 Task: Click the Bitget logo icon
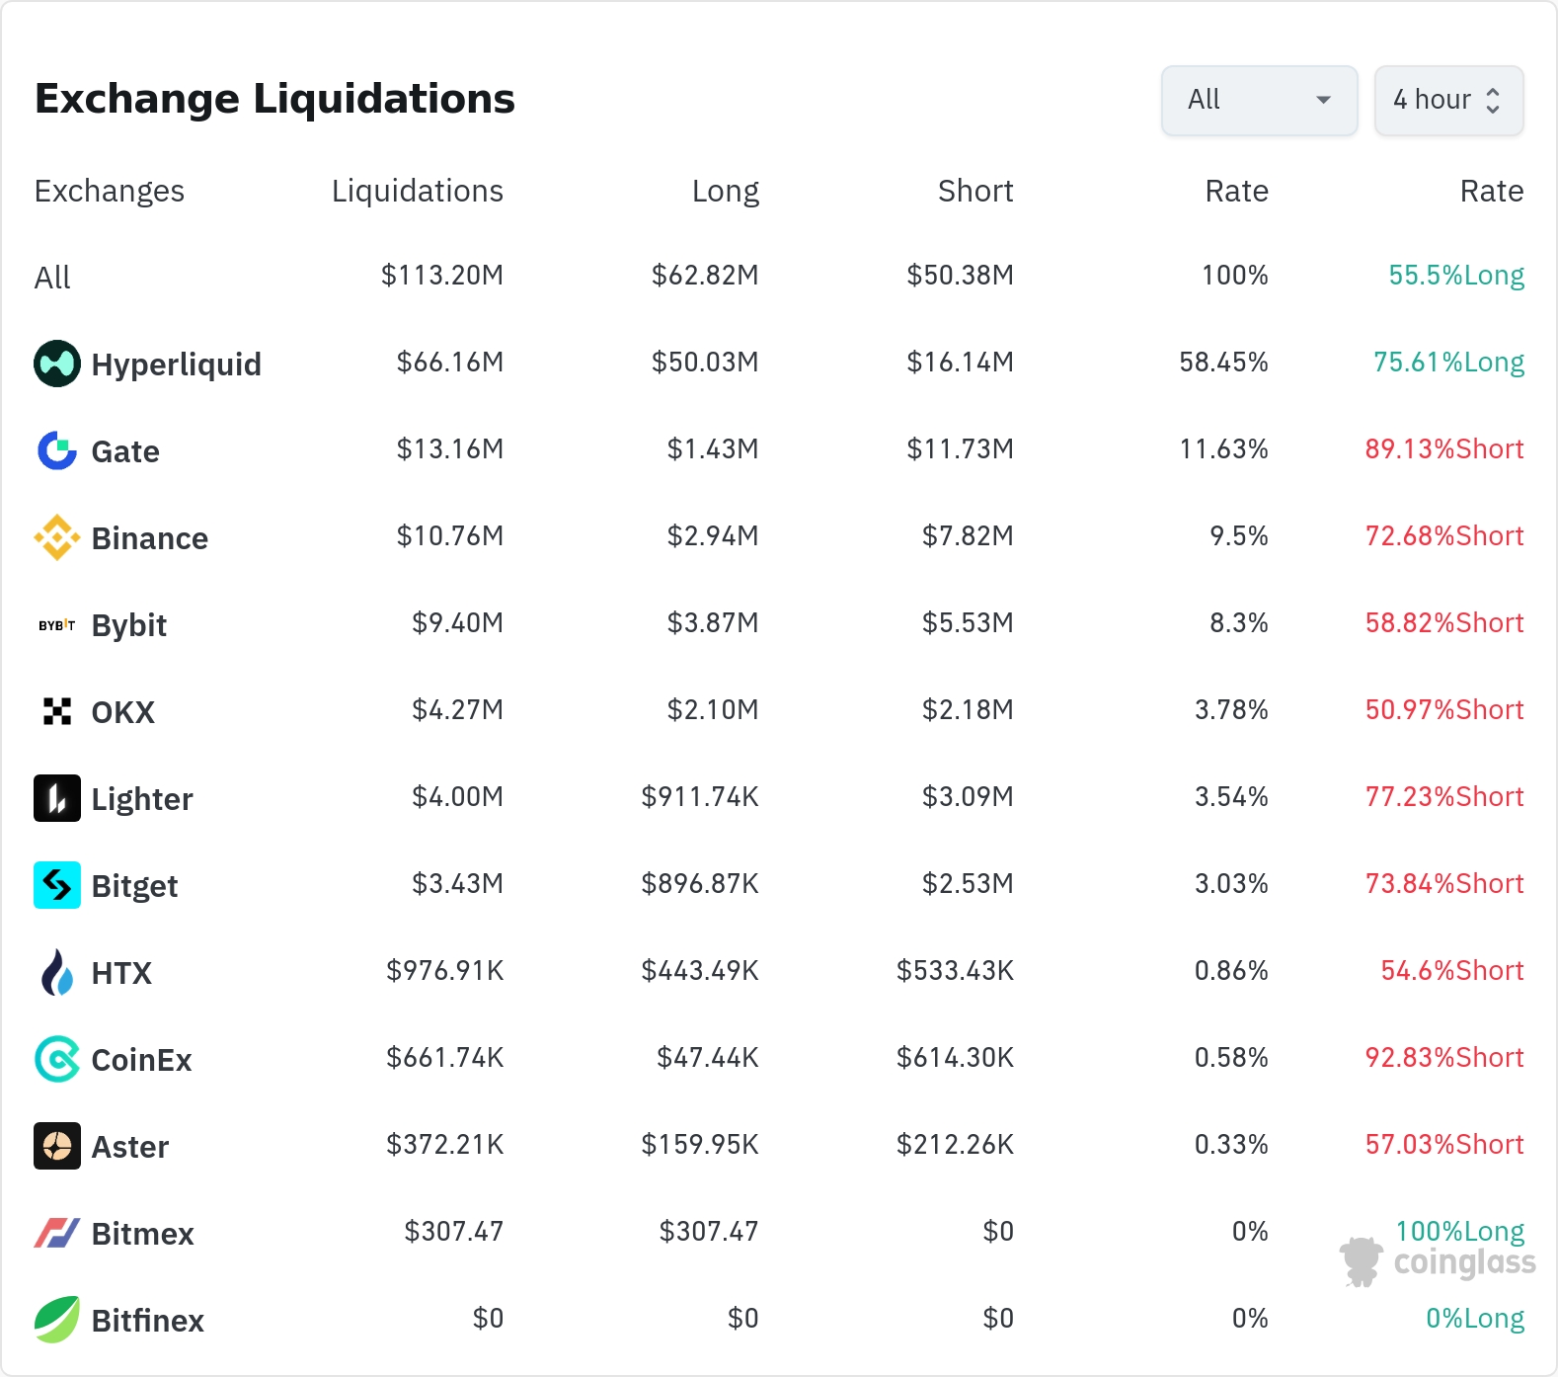57,885
